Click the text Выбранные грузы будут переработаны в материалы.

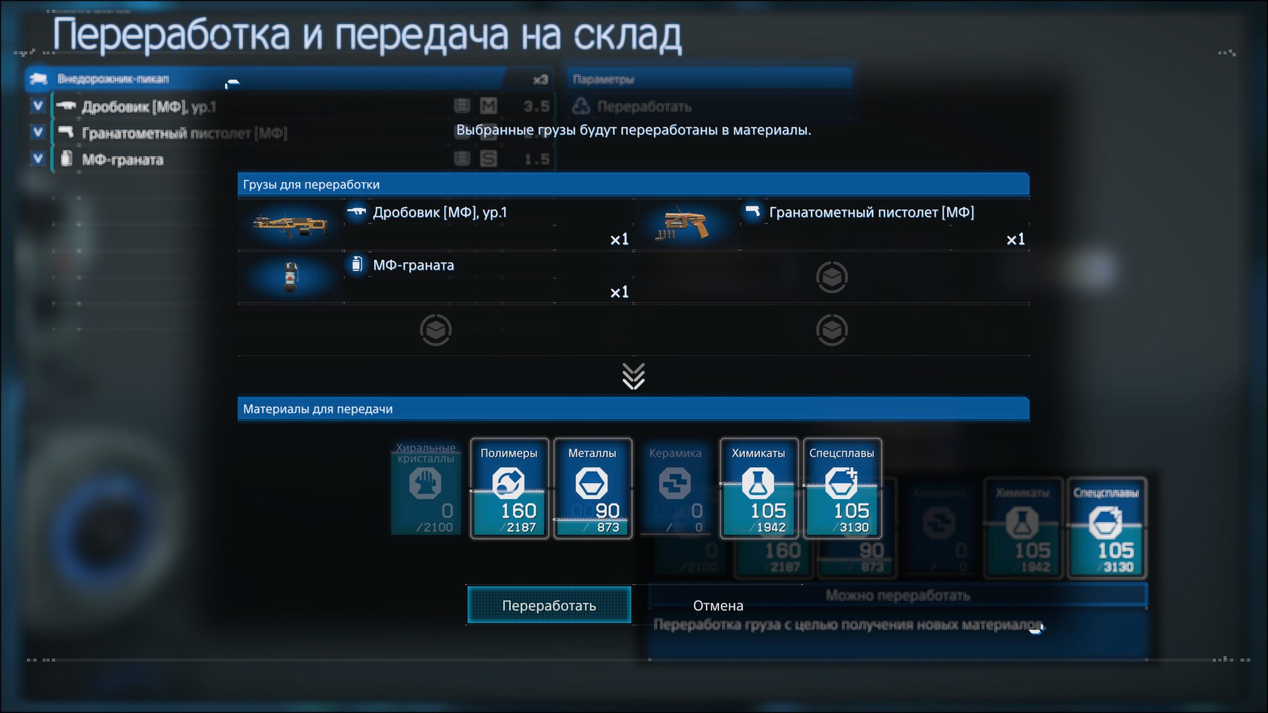point(634,130)
